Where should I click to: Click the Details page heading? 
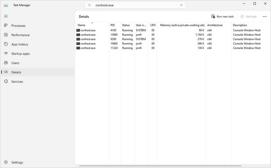[x=84, y=17]
